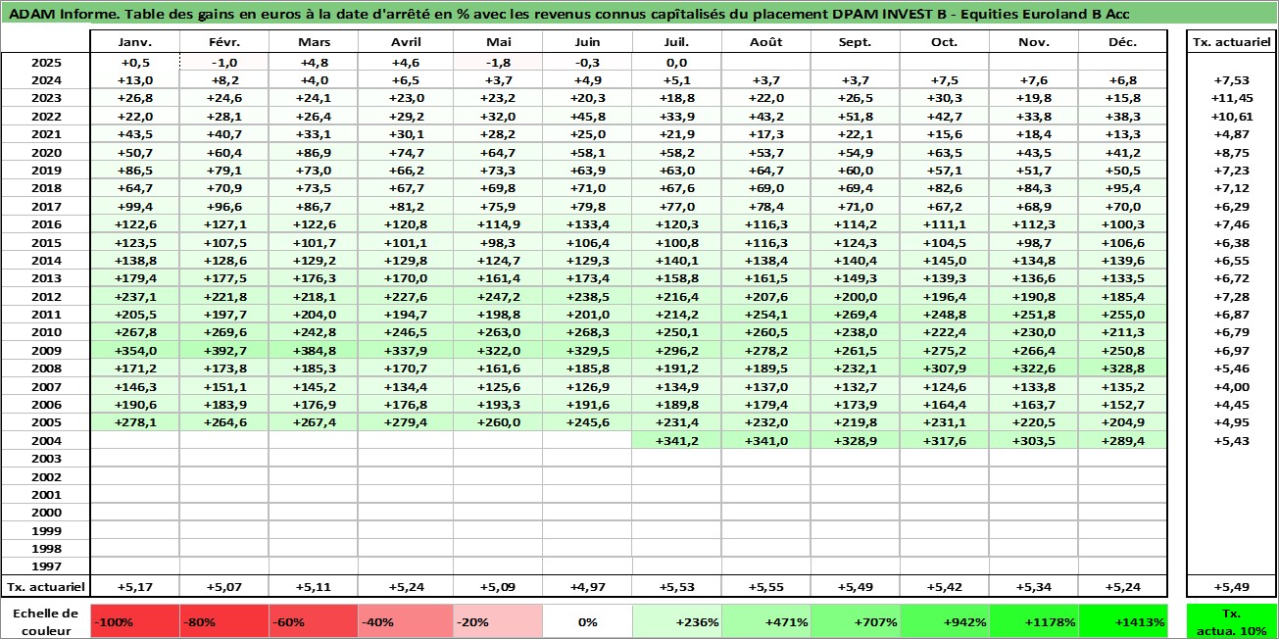Select the cell showing +254,1
Image resolution: width=1279 pixels, height=639 pixels.
point(765,315)
